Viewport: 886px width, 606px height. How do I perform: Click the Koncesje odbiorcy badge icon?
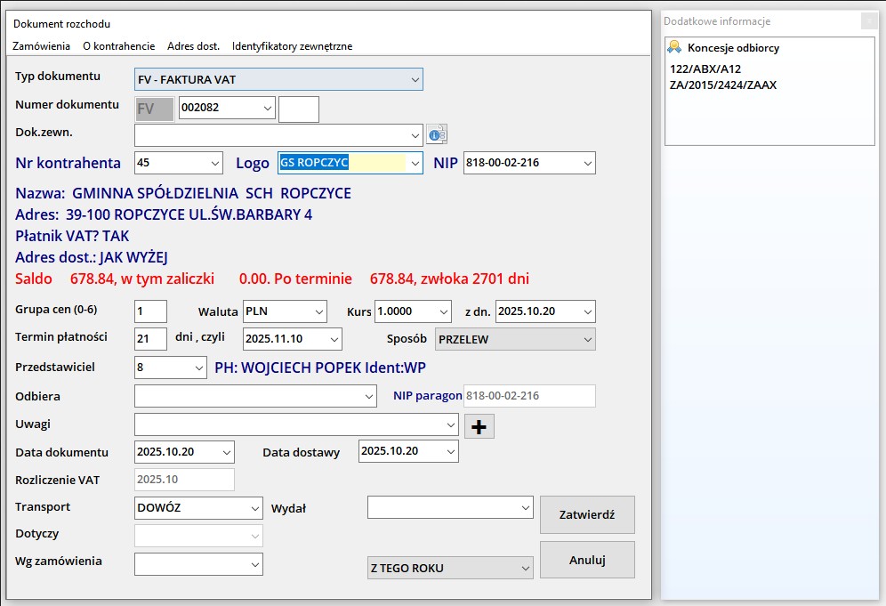point(675,47)
